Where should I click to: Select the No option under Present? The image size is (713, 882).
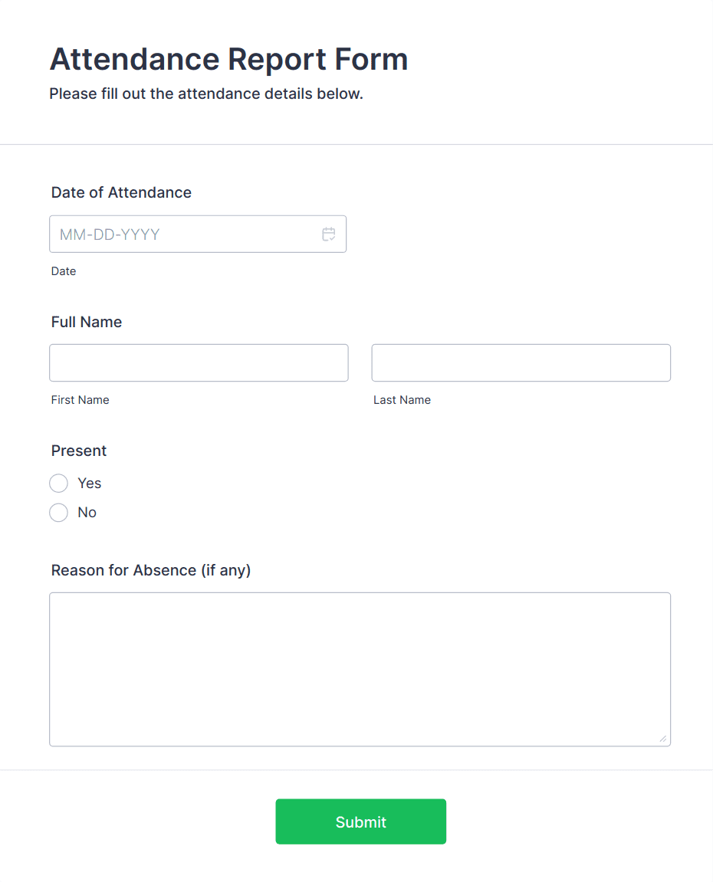point(58,512)
